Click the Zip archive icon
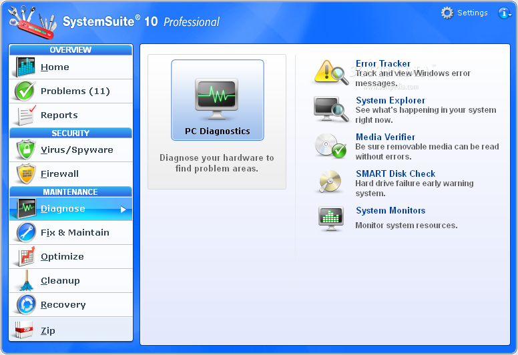Viewport: 518px width, 355px height. (x=25, y=330)
